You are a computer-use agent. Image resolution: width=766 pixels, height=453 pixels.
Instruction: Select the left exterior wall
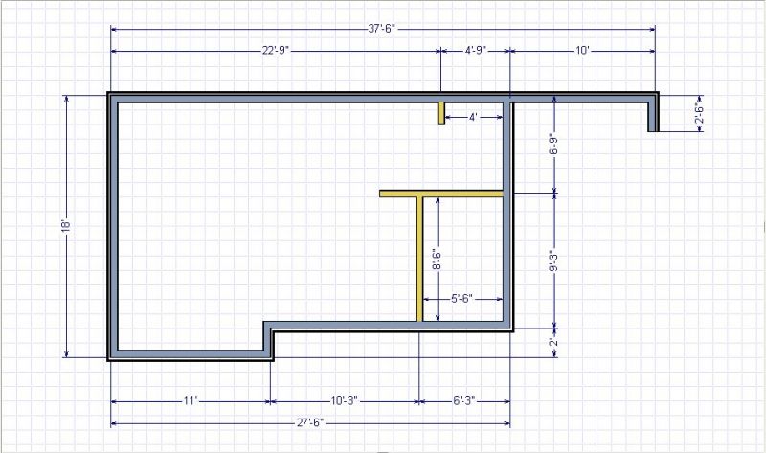[113, 226]
